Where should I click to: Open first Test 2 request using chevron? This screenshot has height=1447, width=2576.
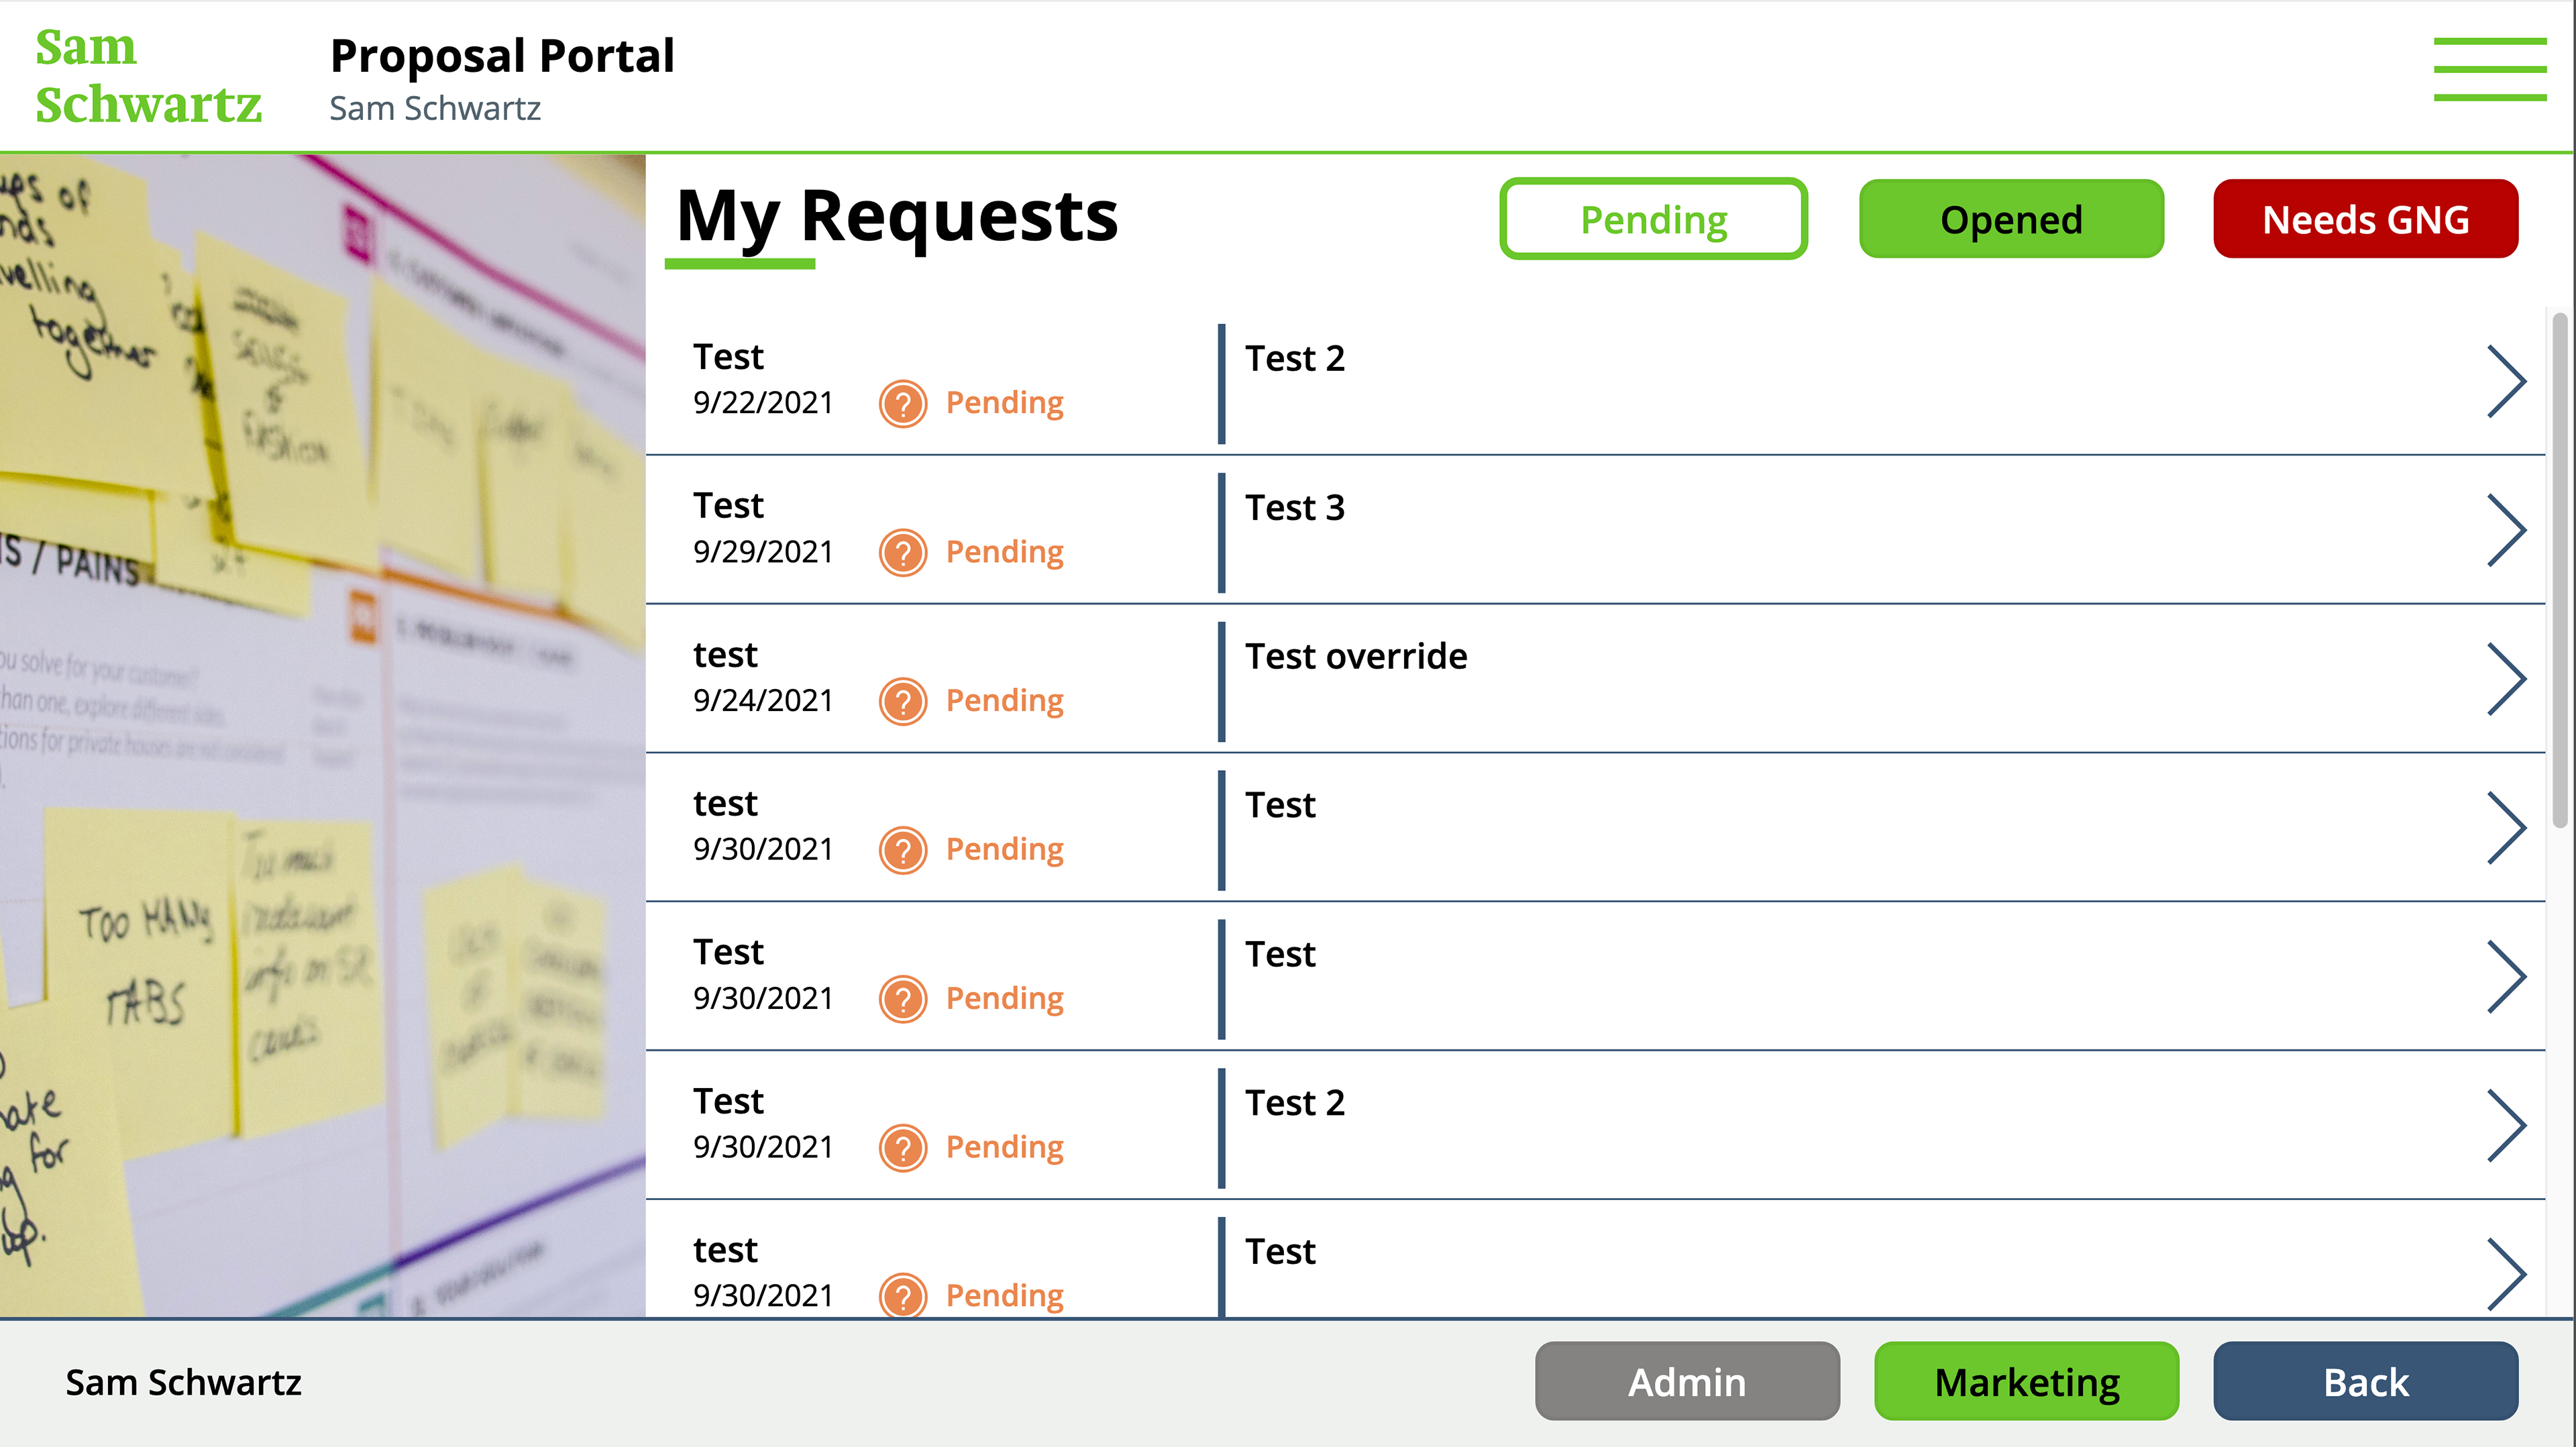tap(2505, 381)
